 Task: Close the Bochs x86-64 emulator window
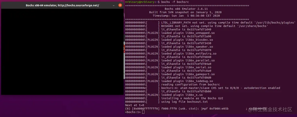(120, 5)
